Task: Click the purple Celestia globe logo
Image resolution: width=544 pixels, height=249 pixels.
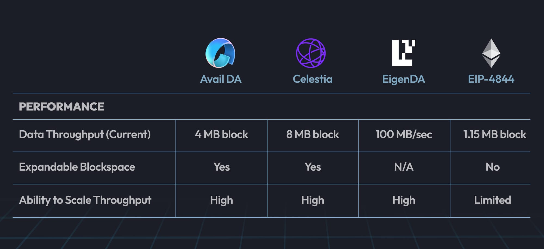Action: click(x=311, y=53)
